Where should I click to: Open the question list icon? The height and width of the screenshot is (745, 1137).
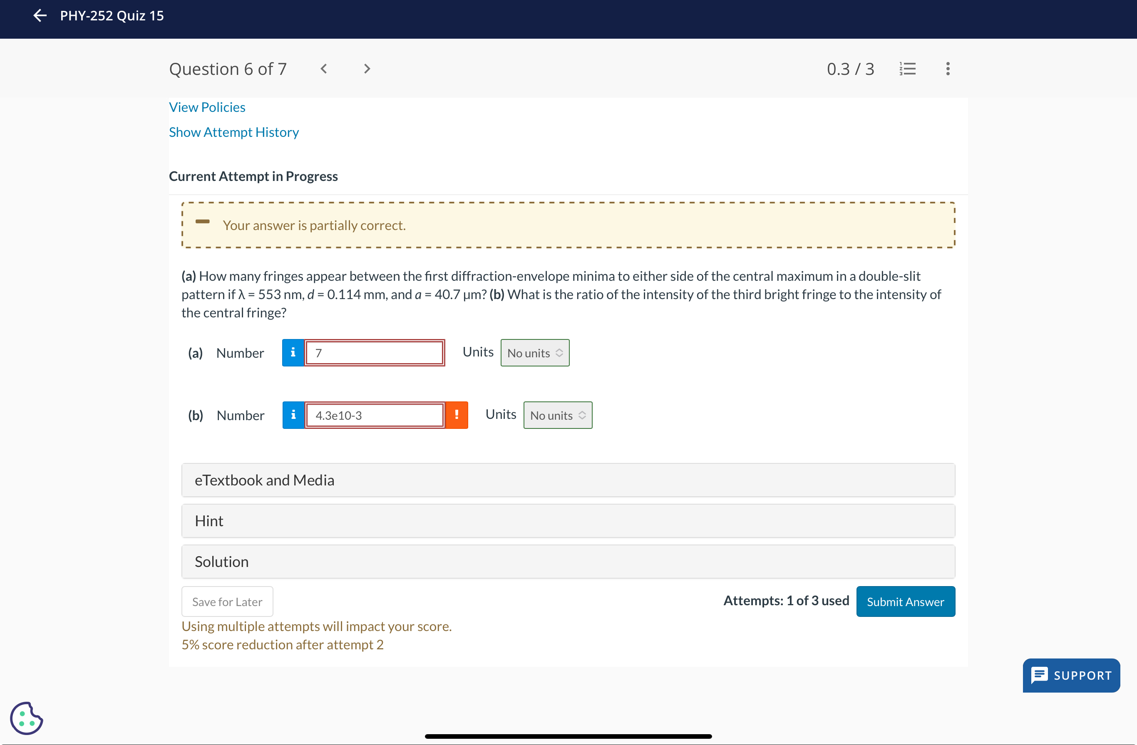point(907,69)
